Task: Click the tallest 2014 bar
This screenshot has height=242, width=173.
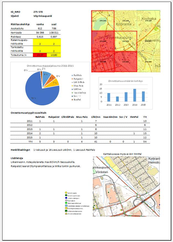Action: click(x=135, y=95)
